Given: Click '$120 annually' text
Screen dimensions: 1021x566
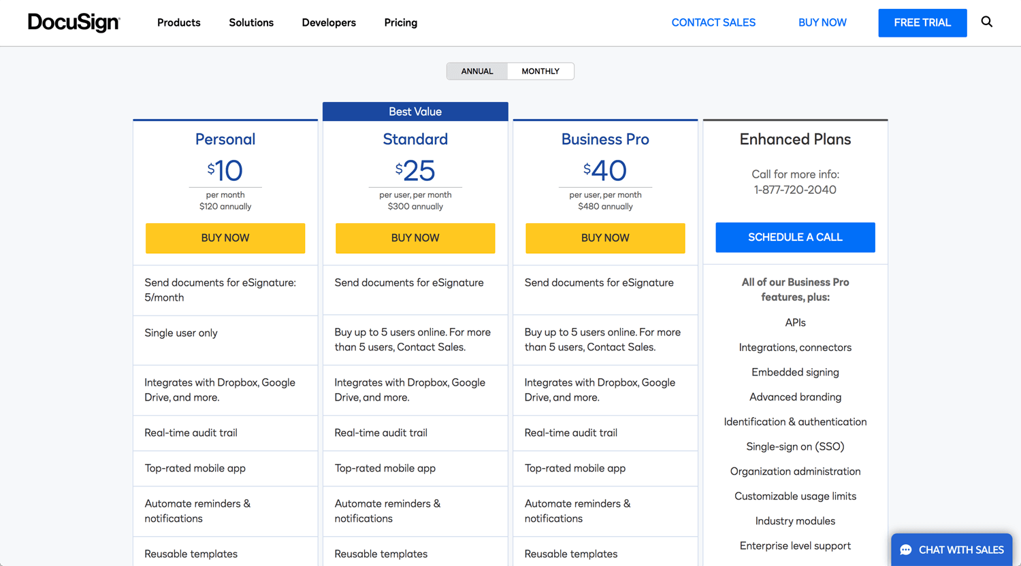Looking at the screenshot, I should coord(225,207).
